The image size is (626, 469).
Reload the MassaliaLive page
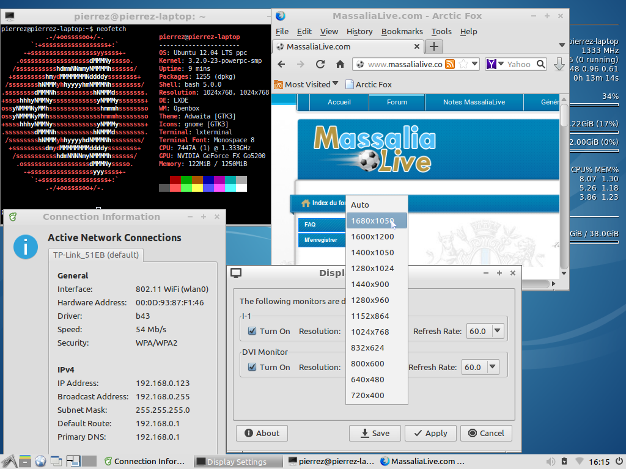(320, 64)
